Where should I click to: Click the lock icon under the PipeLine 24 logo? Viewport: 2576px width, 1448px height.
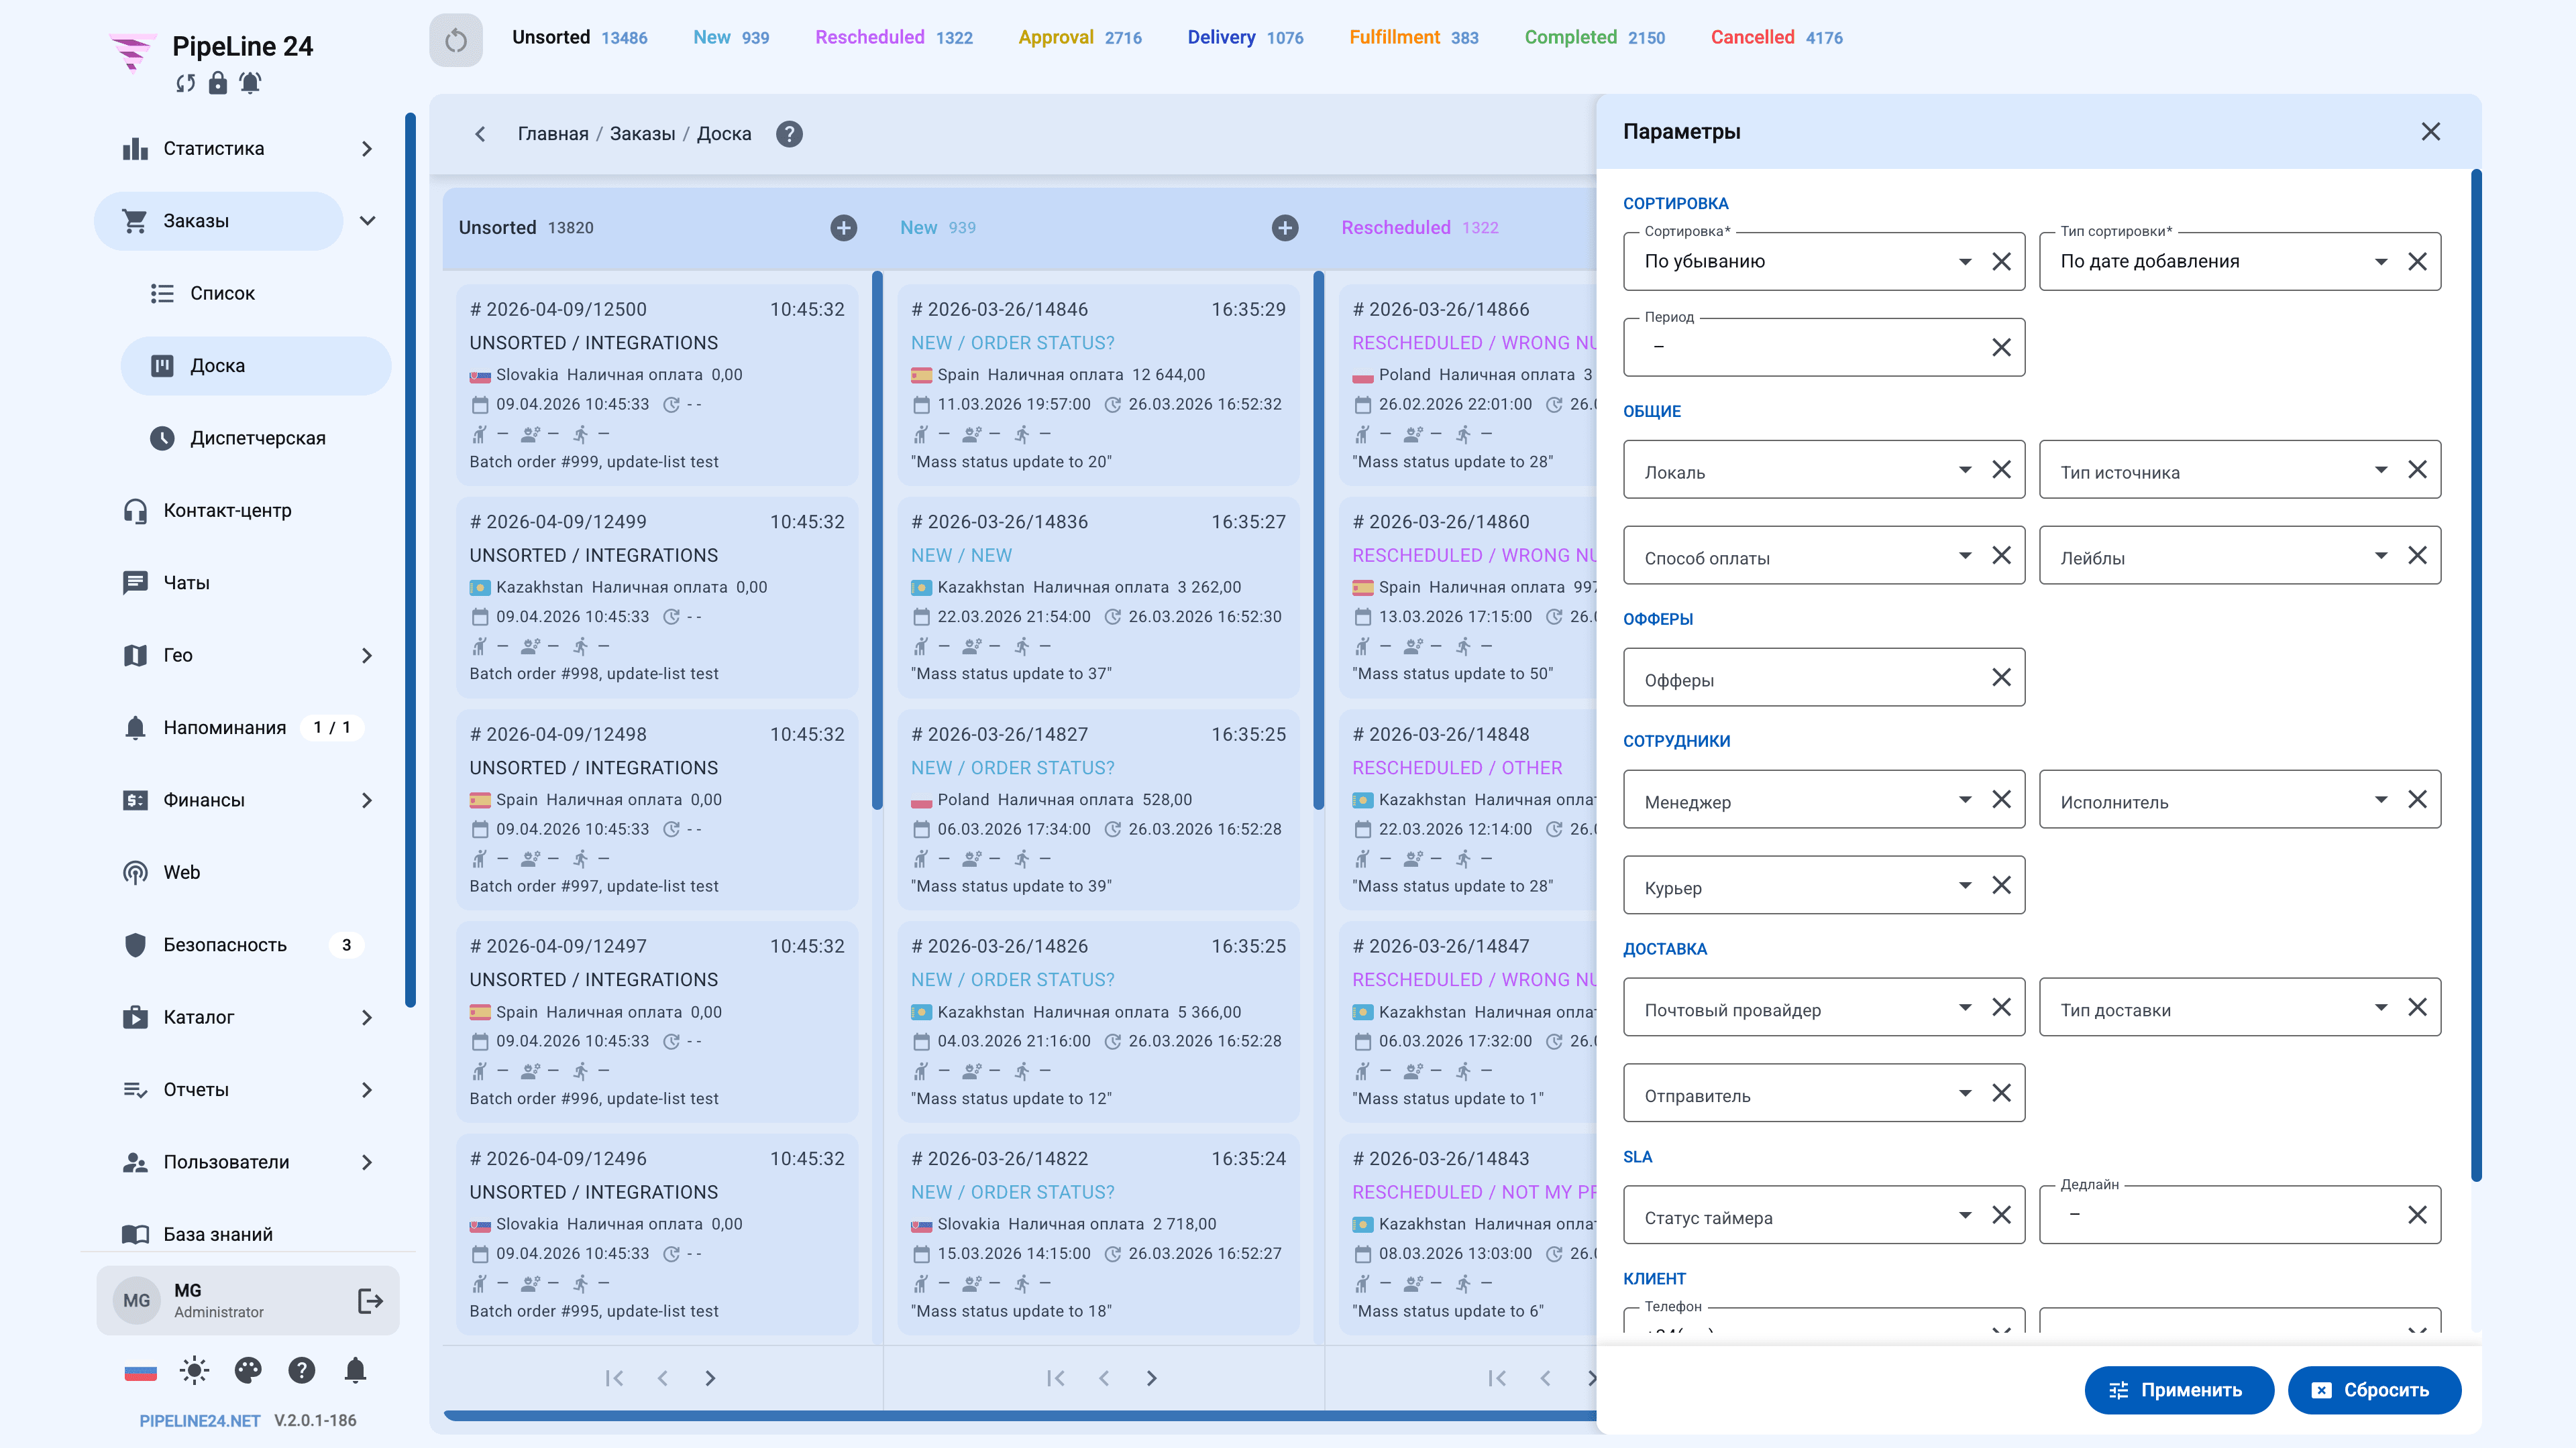[218, 83]
